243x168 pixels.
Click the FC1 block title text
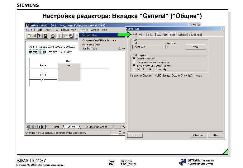52,47
